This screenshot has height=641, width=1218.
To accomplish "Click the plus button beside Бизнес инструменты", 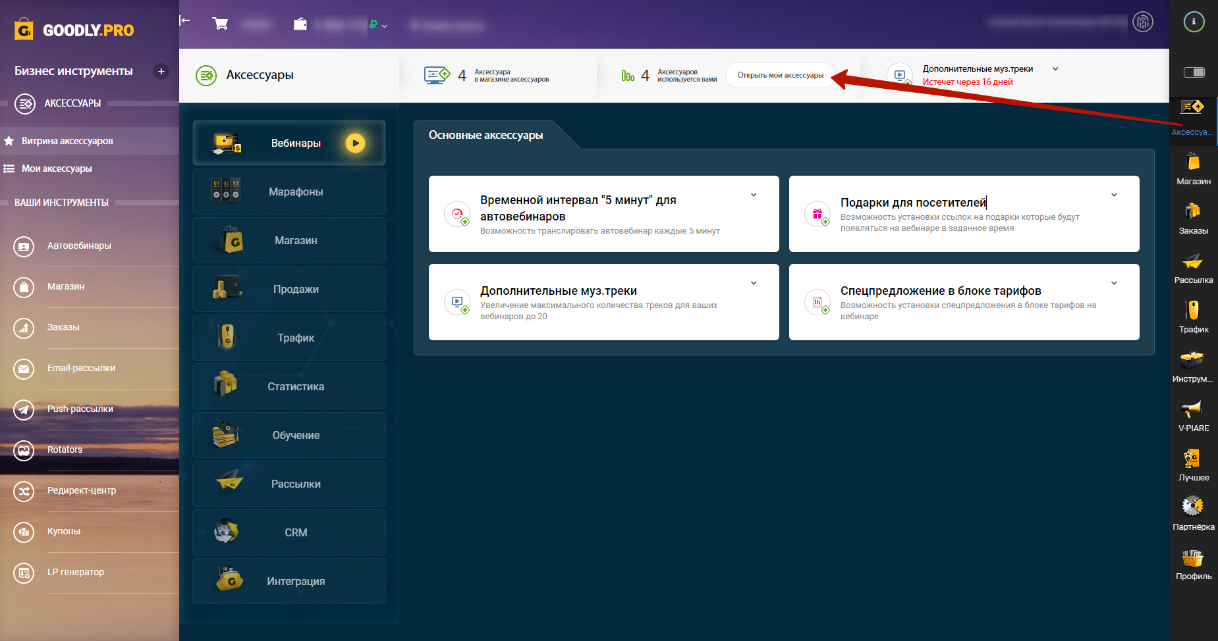I will point(161,71).
